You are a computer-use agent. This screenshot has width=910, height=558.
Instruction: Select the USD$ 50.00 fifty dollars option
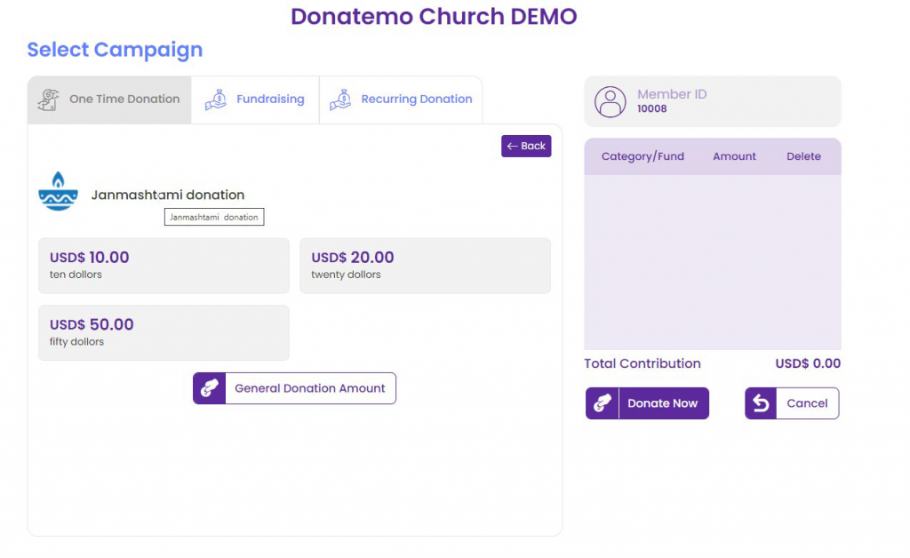[x=164, y=332]
